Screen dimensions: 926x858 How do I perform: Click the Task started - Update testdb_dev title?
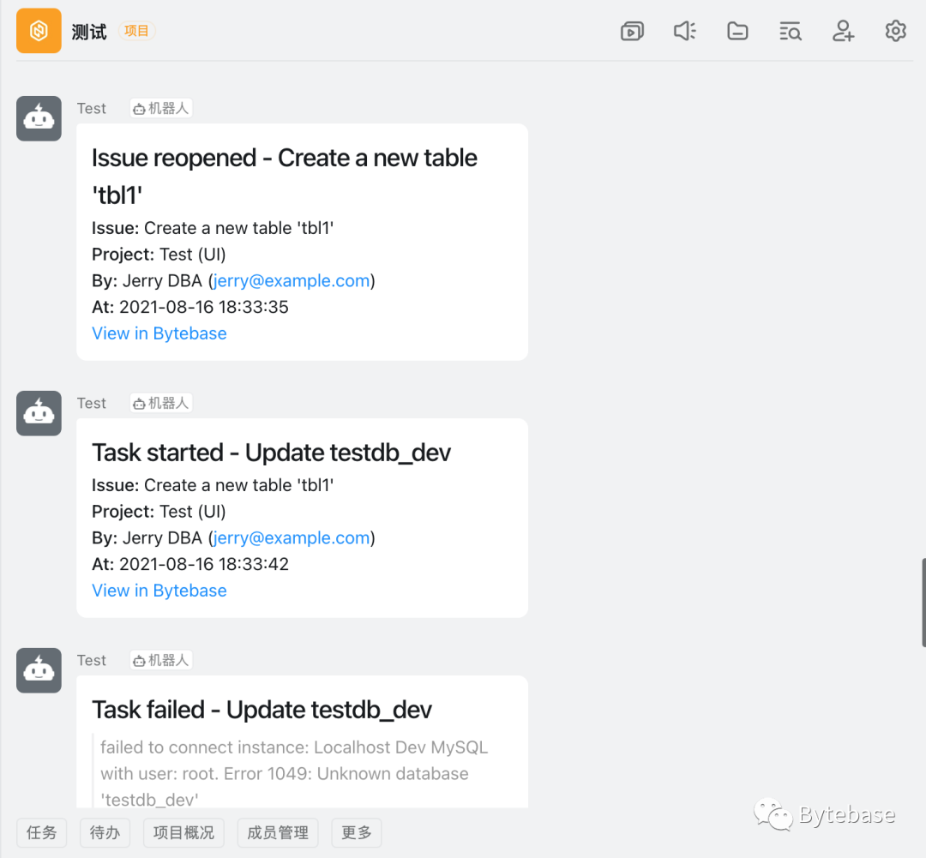(272, 453)
